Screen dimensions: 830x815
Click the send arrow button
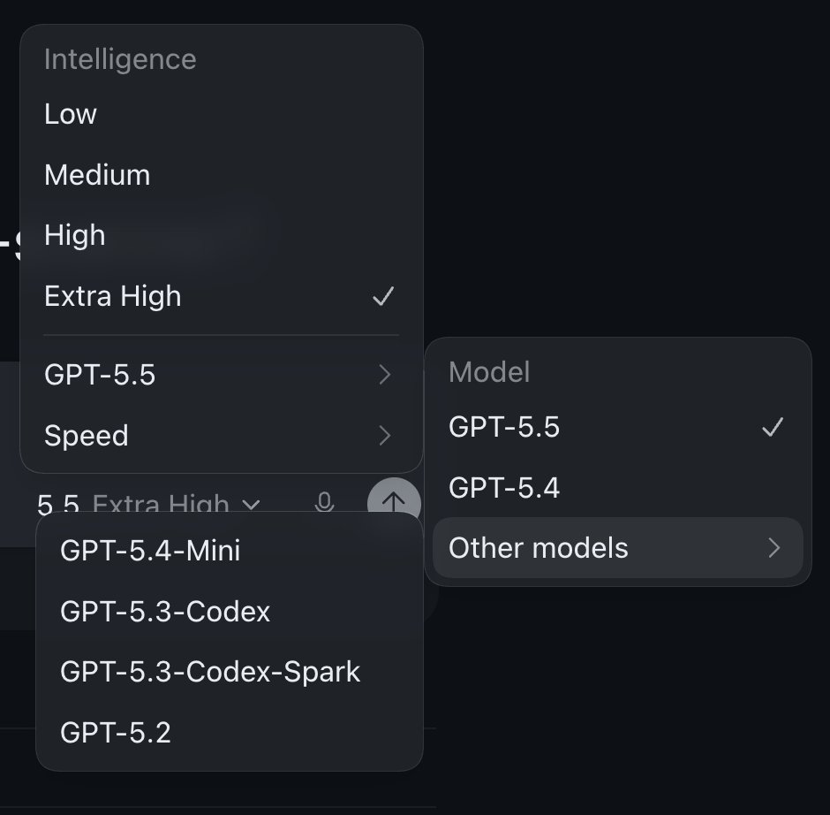[x=394, y=501]
